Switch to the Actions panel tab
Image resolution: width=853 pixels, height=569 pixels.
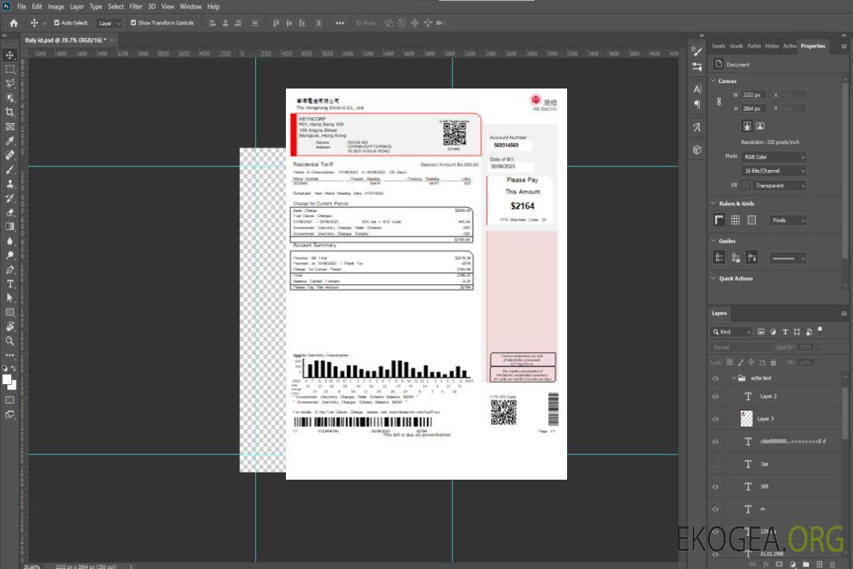click(789, 46)
